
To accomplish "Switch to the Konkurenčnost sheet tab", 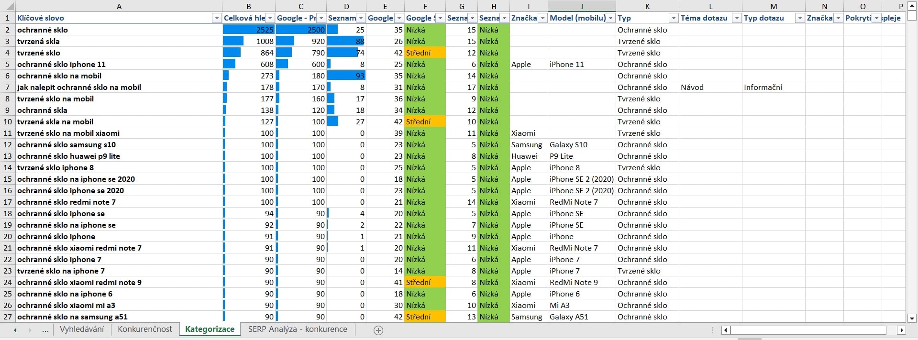I will [x=144, y=329].
